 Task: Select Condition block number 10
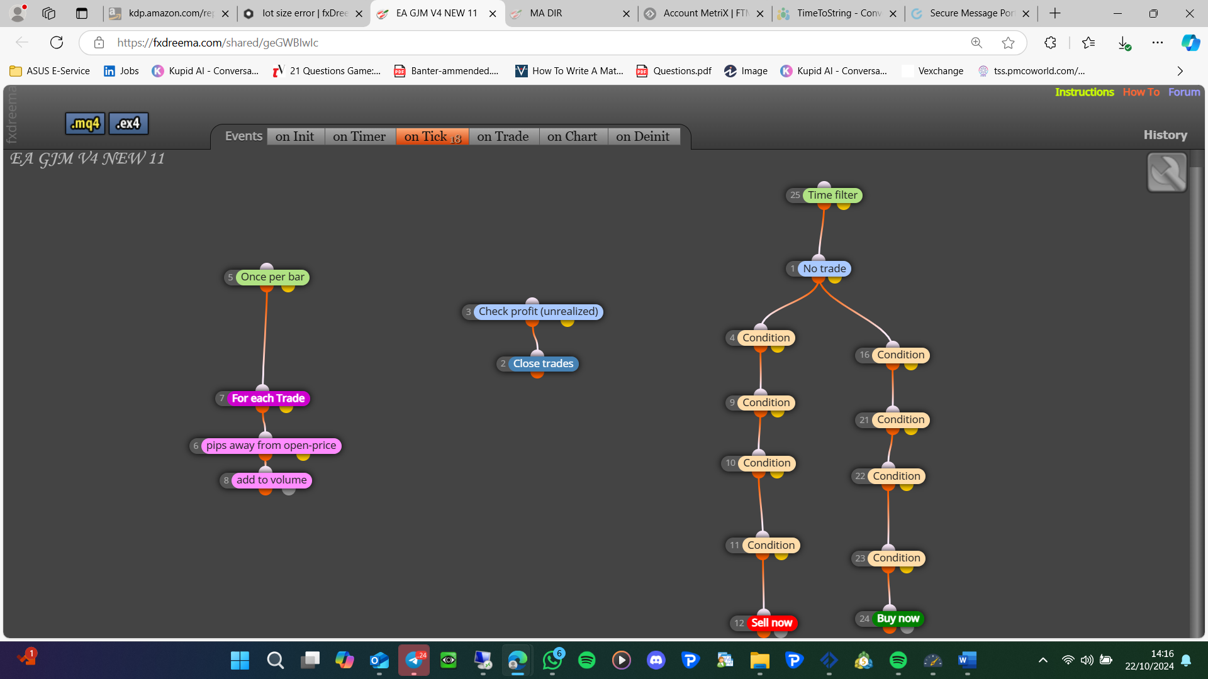766,463
